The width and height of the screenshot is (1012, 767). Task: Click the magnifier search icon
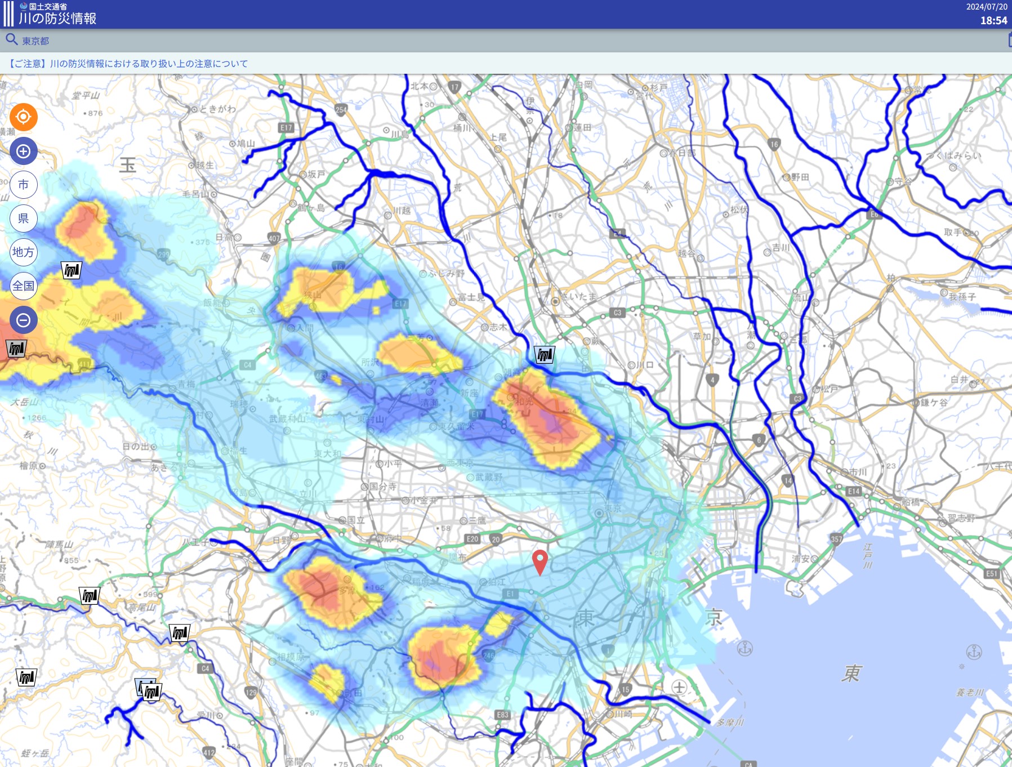point(12,40)
